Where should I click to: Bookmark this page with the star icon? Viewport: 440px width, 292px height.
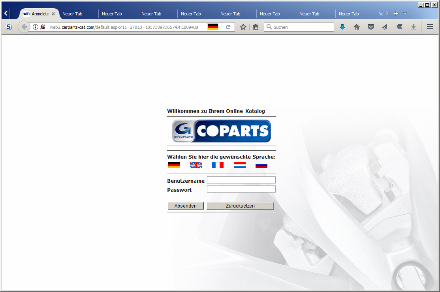243,27
